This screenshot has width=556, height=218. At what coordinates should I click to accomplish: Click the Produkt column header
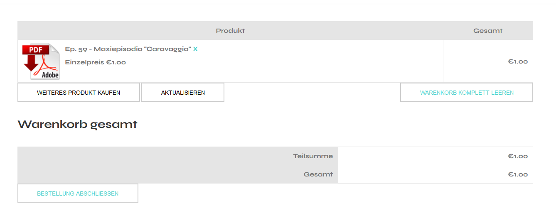pos(230,31)
